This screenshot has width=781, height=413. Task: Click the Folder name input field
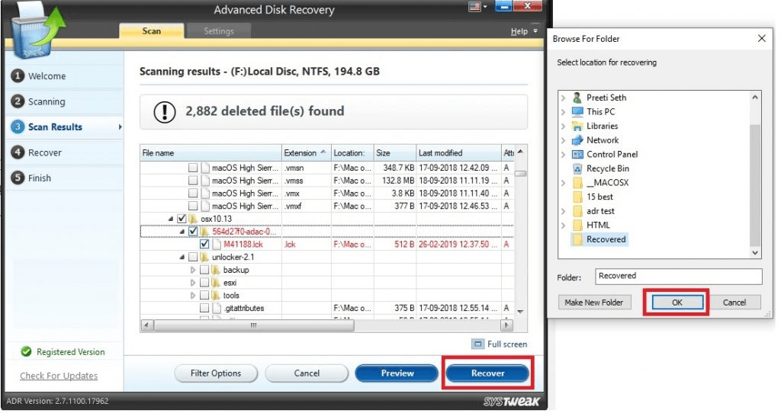[x=678, y=277]
